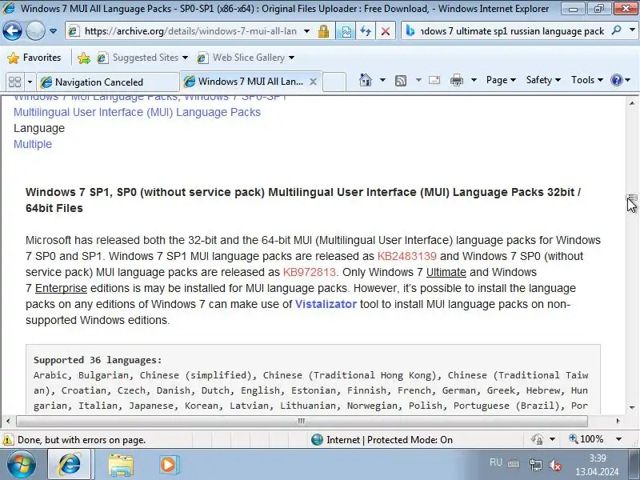Image resolution: width=640 pixels, height=480 pixels.
Task: Click the privacy report status icon
Action: point(537,439)
